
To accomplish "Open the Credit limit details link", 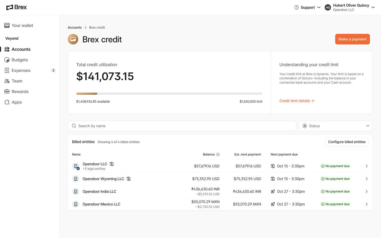I will [x=297, y=101].
